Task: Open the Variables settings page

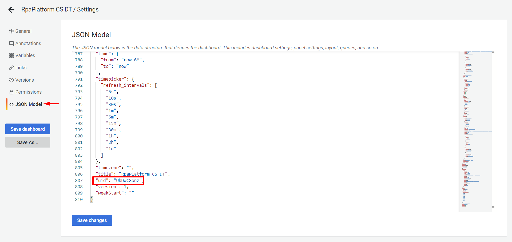Action: [x=25, y=55]
